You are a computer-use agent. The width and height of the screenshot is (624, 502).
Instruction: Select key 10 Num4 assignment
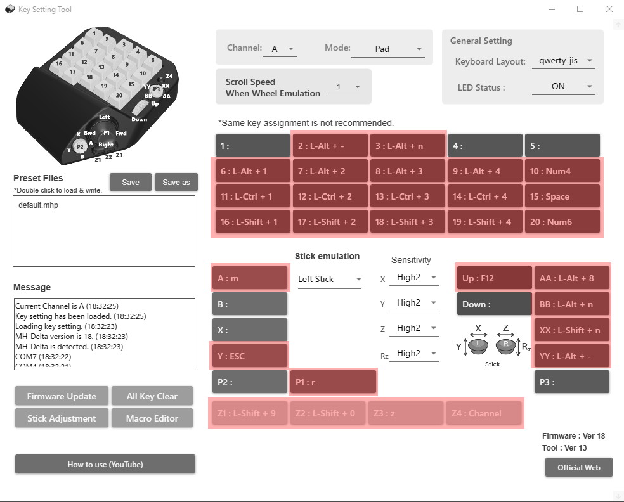[x=562, y=171]
